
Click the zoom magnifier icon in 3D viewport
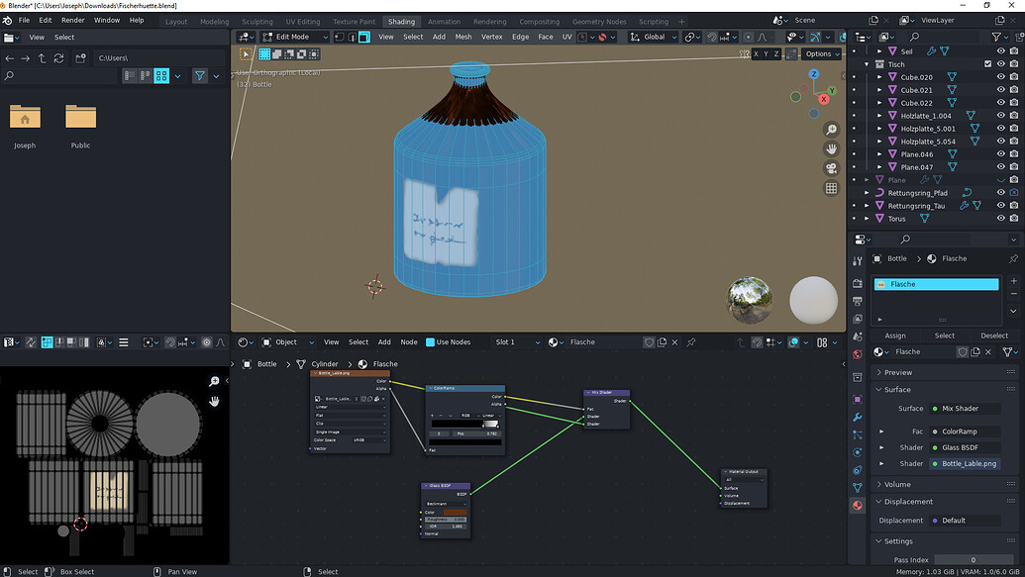(831, 130)
